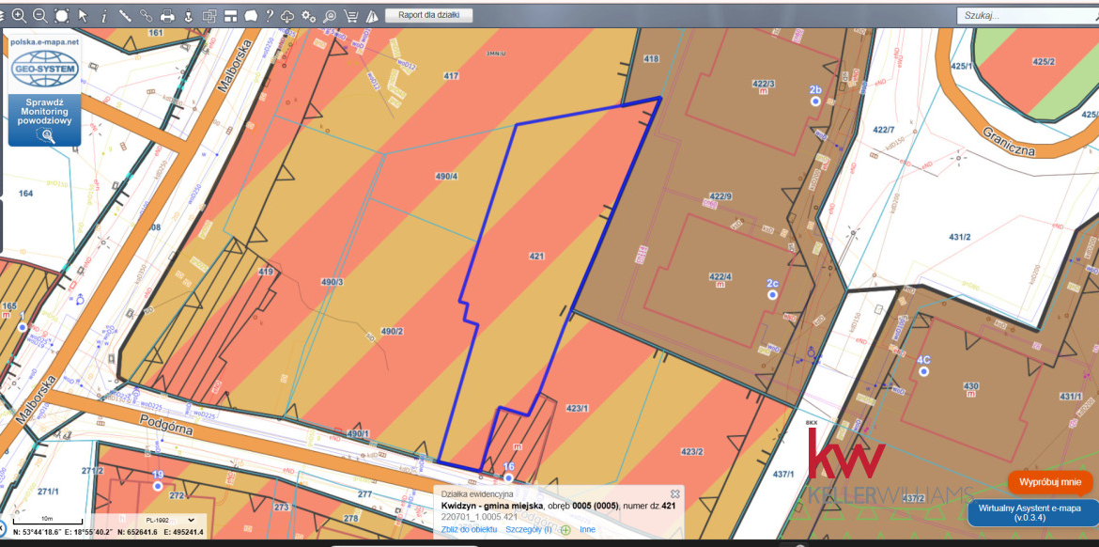This screenshot has height=547, width=1099.
Task: Select the full extent view tool
Action: point(61,16)
